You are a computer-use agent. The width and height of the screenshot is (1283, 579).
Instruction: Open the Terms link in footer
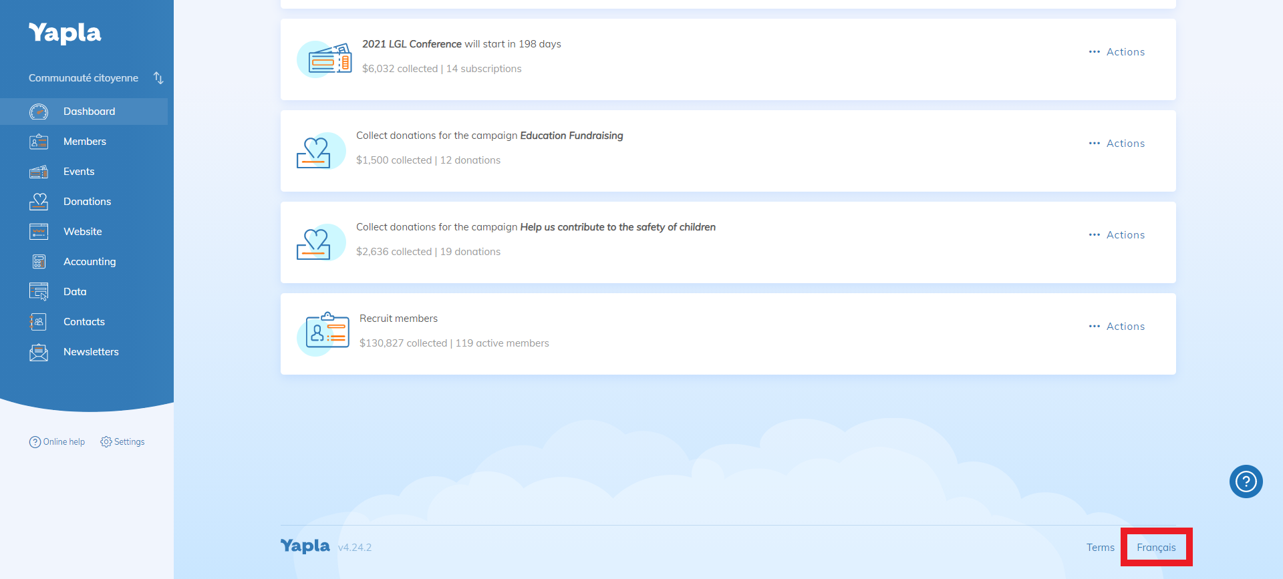[1101, 548]
